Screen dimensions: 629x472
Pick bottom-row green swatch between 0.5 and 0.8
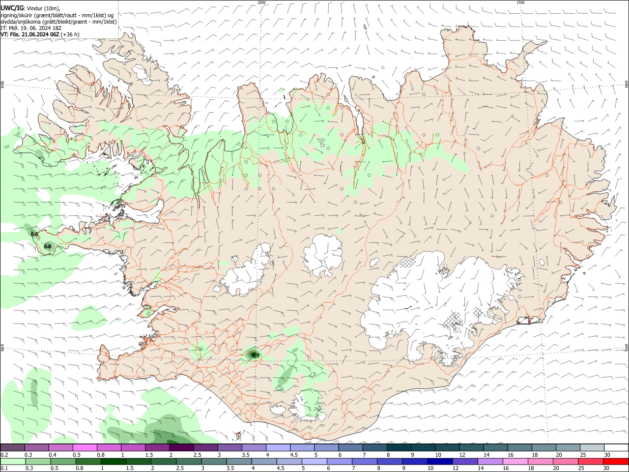(x=63, y=461)
